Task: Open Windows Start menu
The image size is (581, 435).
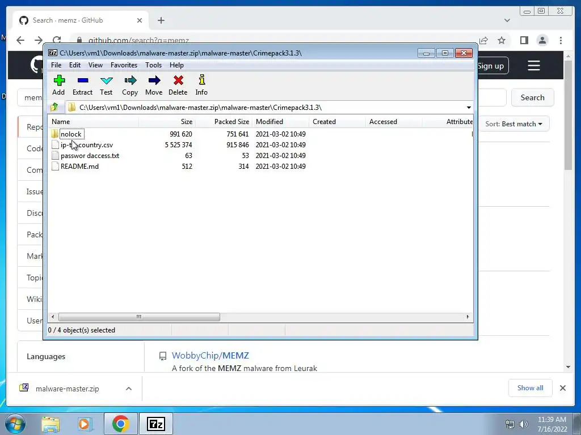Action: point(15,424)
